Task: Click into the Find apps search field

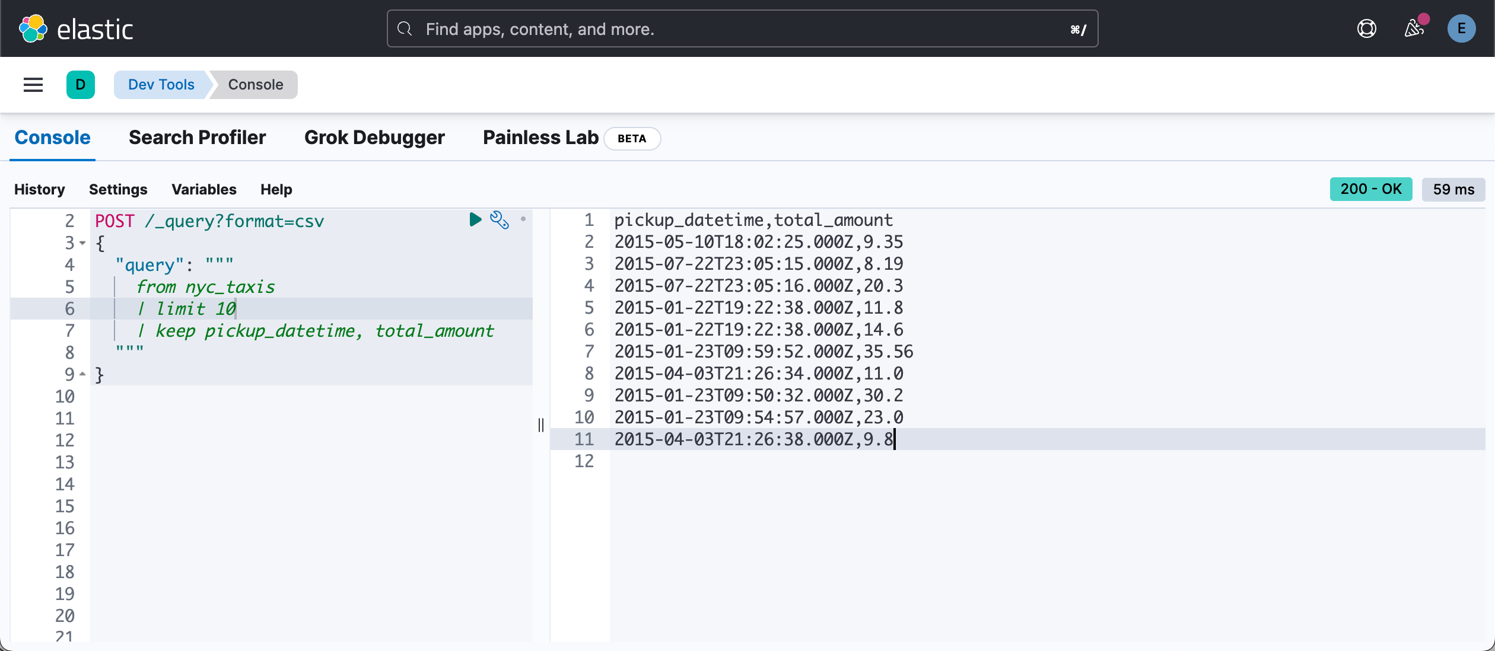Action: (x=742, y=28)
